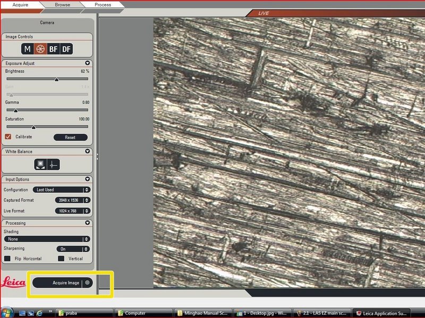The image size is (425, 318).
Task: Open the Windows Start orb
Action: [7, 313]
